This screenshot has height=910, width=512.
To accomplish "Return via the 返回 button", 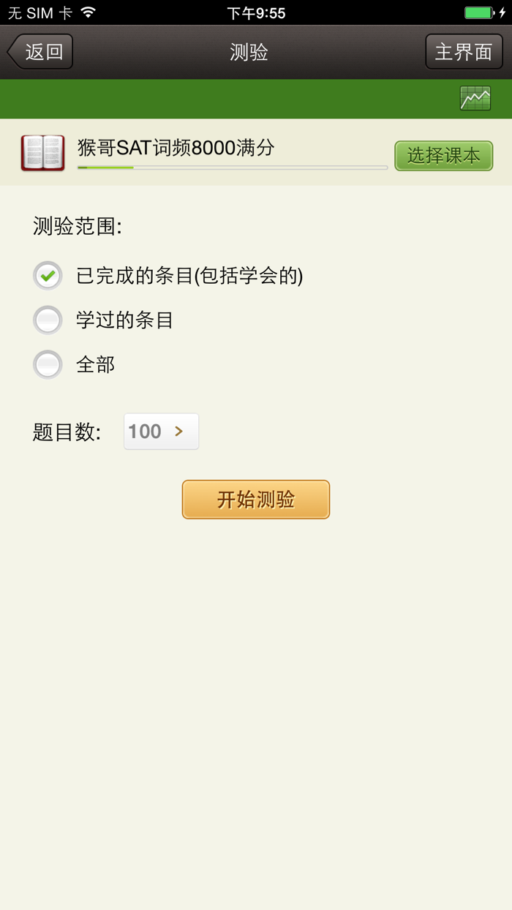I will pyautogui.click(x=39, y=51).
